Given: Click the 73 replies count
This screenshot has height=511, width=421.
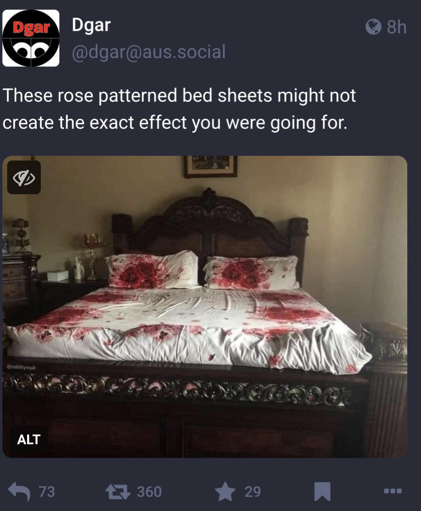Looking at the screenshot, I should click(47, 492).
